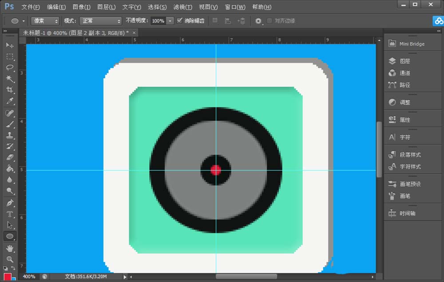Image resolution: width=444 pixels, height=282 pixels.
Task: Choose the Eyedropper tool
Action: point(10,101)
